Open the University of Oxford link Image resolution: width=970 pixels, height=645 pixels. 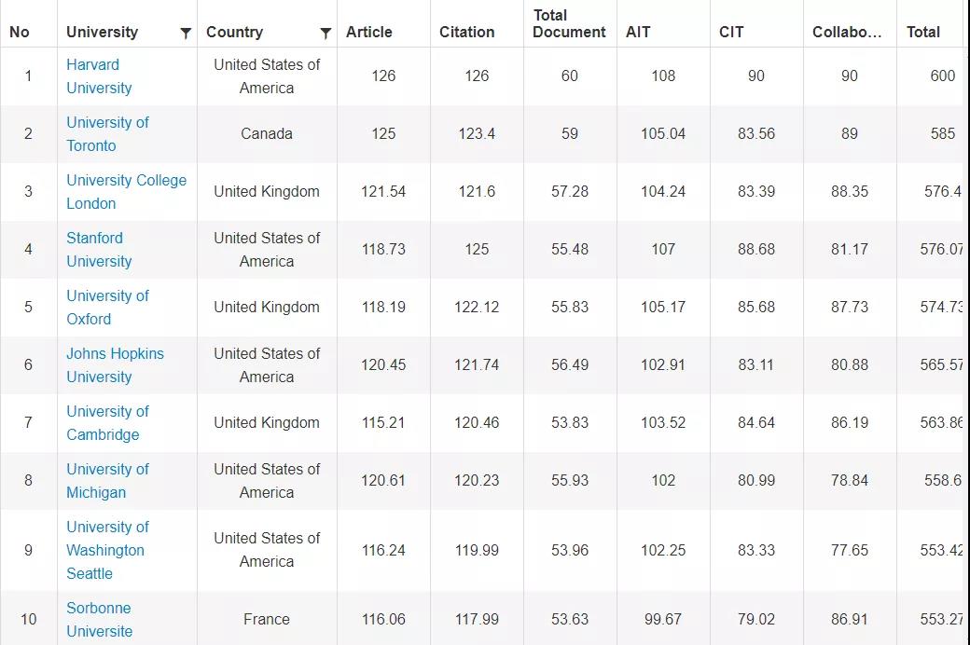click(x=107, y=308)
